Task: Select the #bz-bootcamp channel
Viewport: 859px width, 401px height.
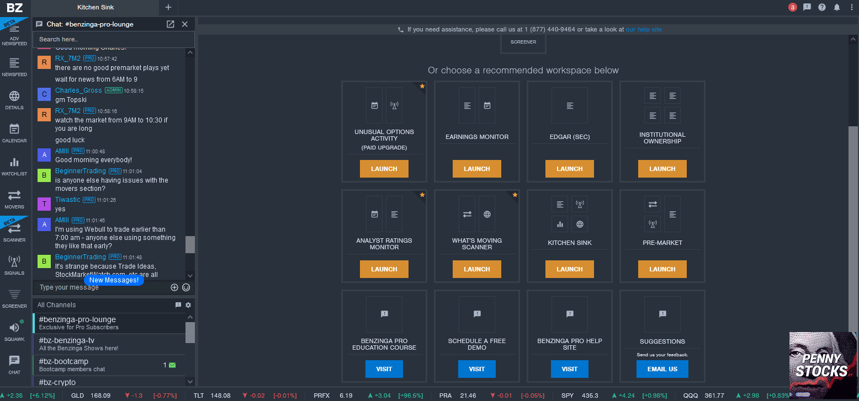Action: point(109,365)
